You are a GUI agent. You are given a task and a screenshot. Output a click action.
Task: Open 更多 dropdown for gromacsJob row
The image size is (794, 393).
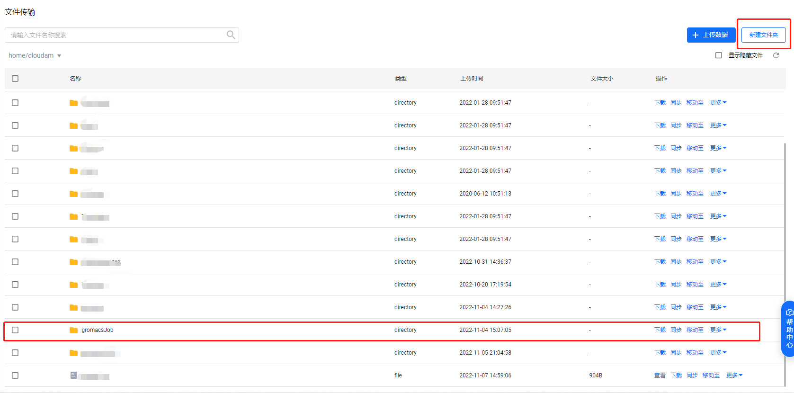[x=718, y=330]
